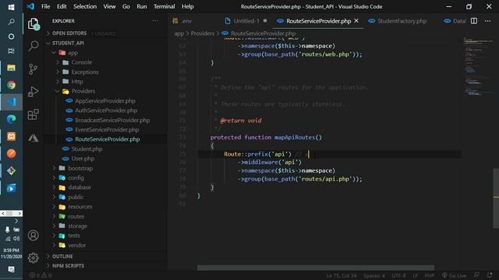The height and width of the screenshot is (280, 499).
Task: Click the code minimap preview
Action: (x=478, y=67)
